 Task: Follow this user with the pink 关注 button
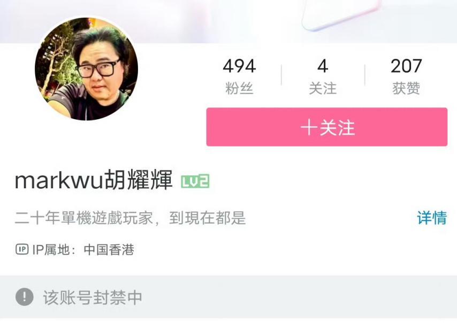327,127
